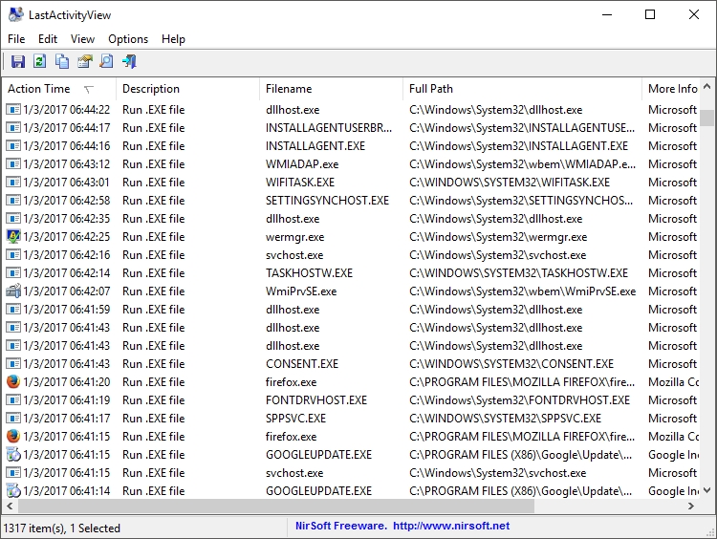Click the horizontal scrollbar left arrow
The width and height of the screenshot is (717, 539).
(x=10, y=507)
